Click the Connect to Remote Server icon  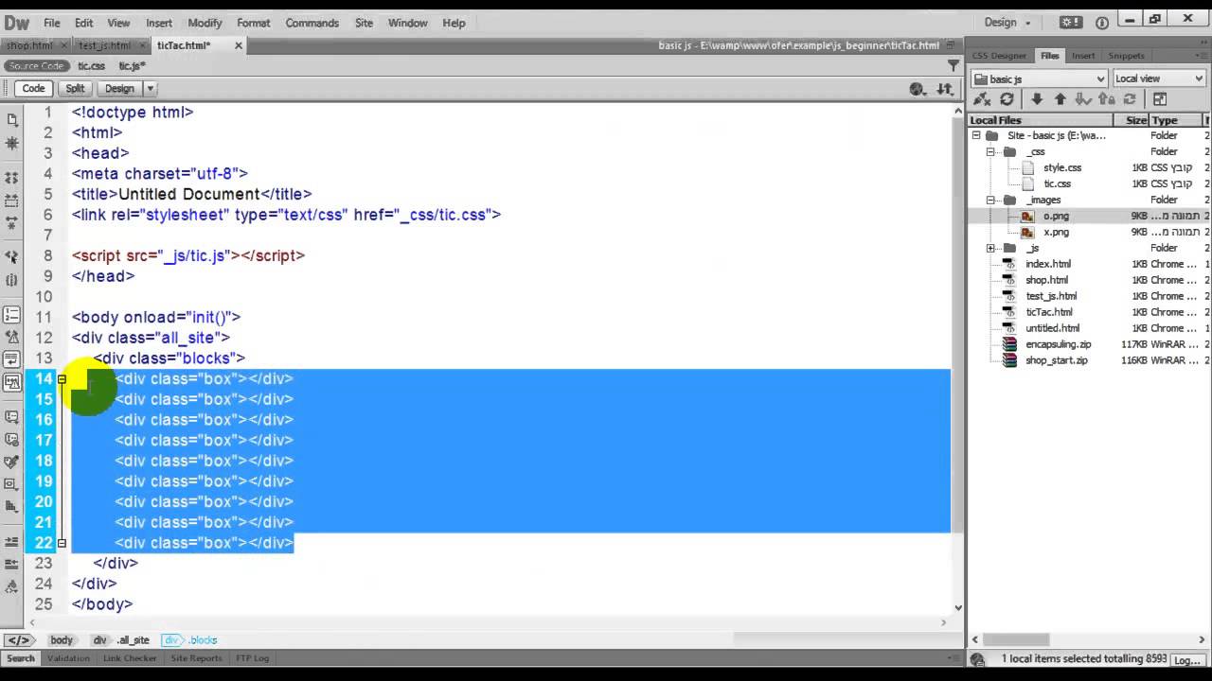[x=982, y=99]
